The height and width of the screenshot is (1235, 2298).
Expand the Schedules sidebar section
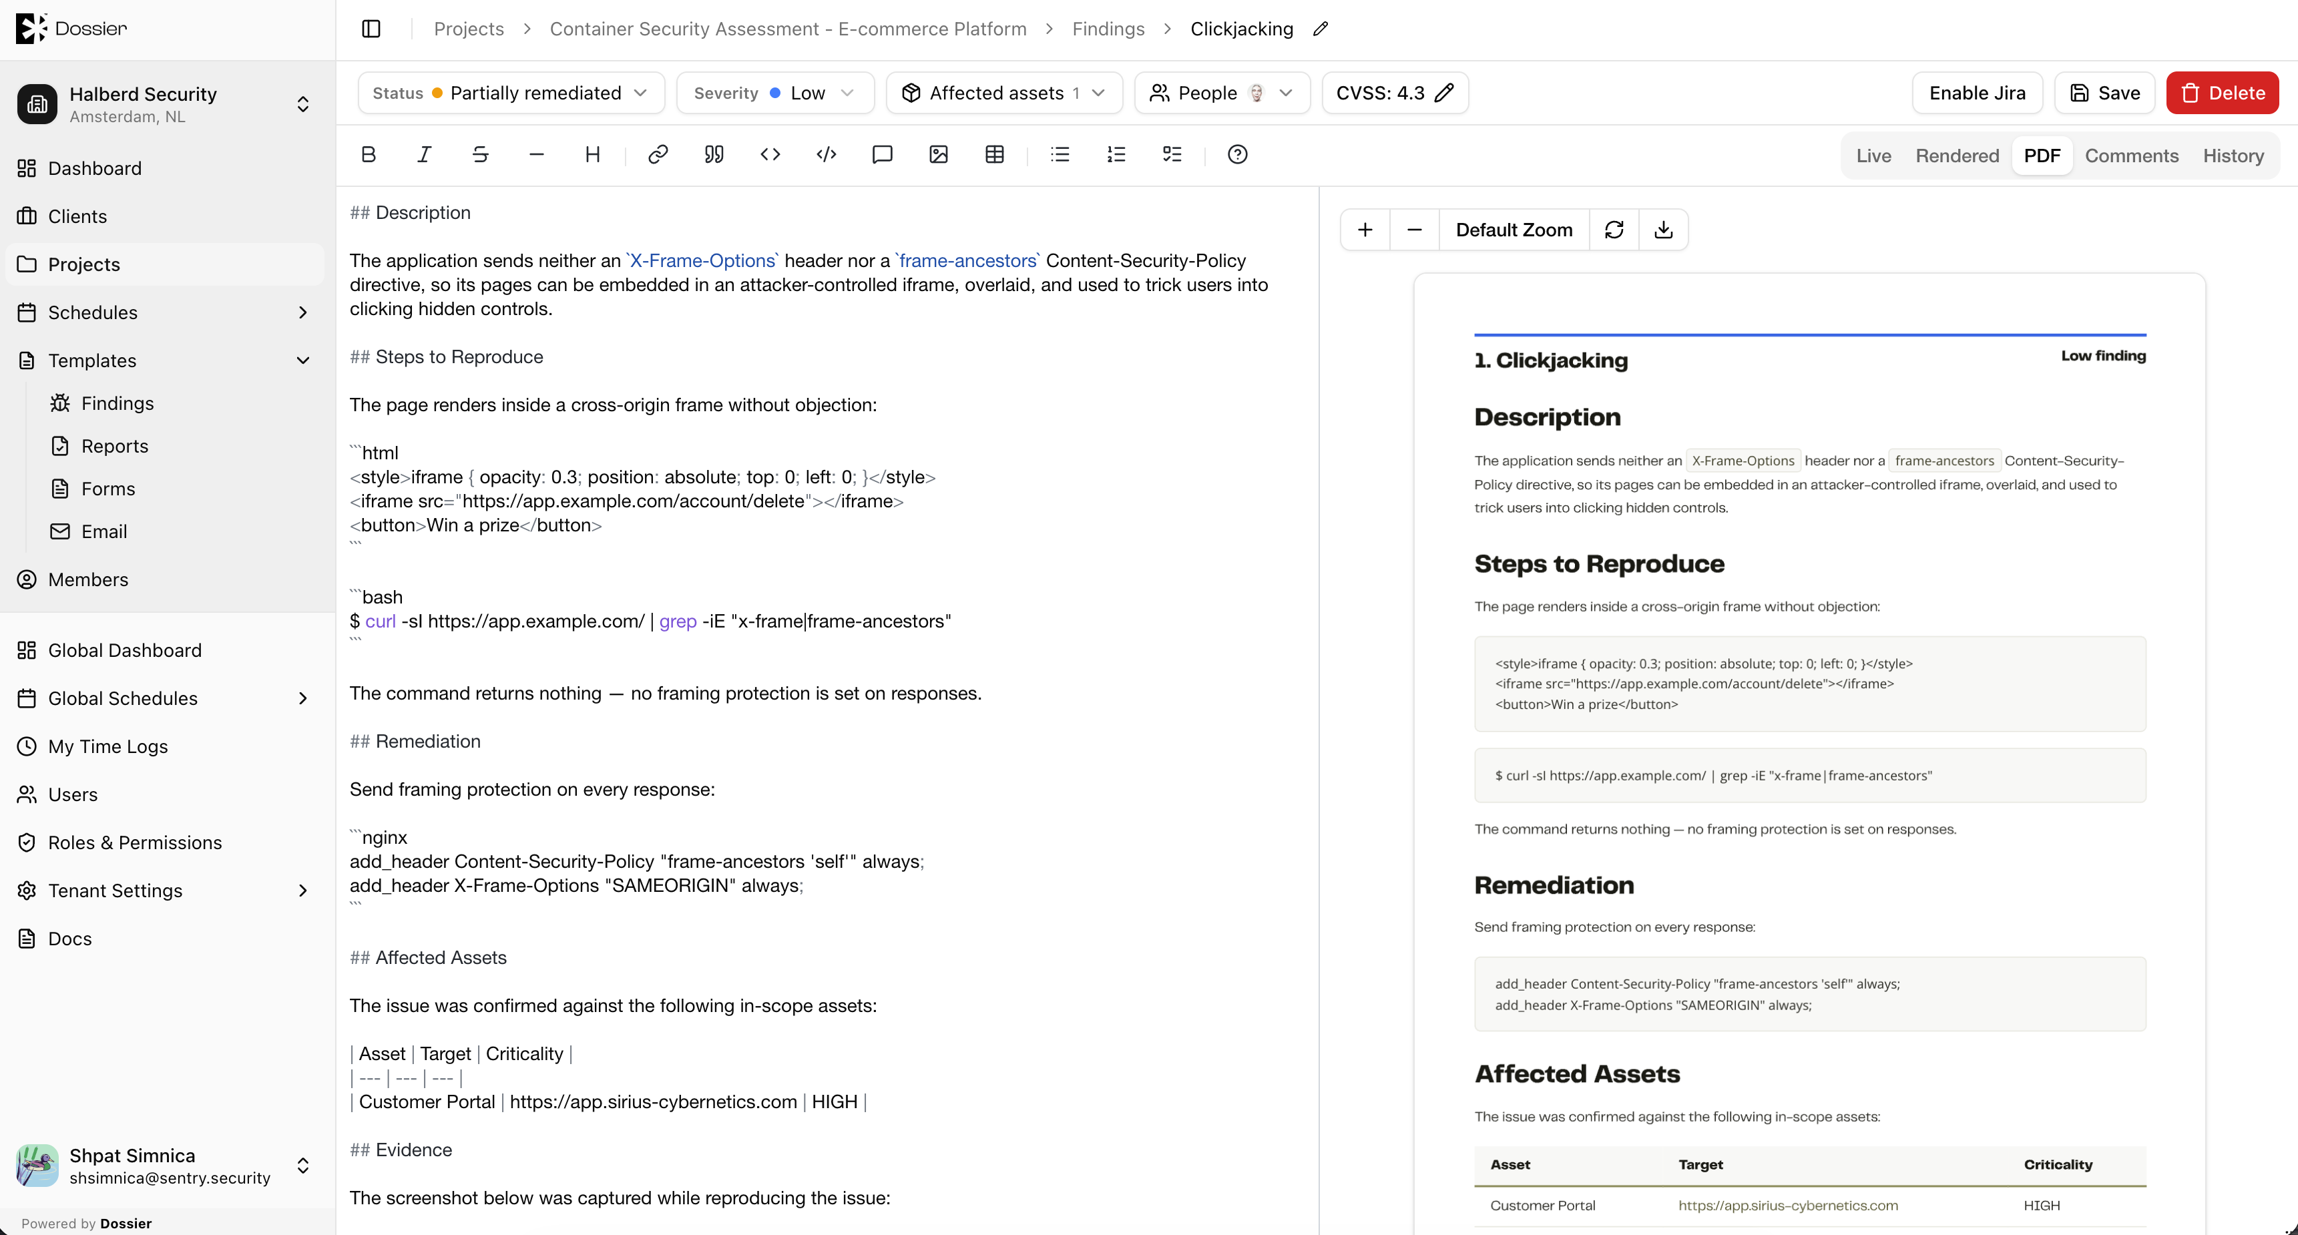tap(303, 312)
